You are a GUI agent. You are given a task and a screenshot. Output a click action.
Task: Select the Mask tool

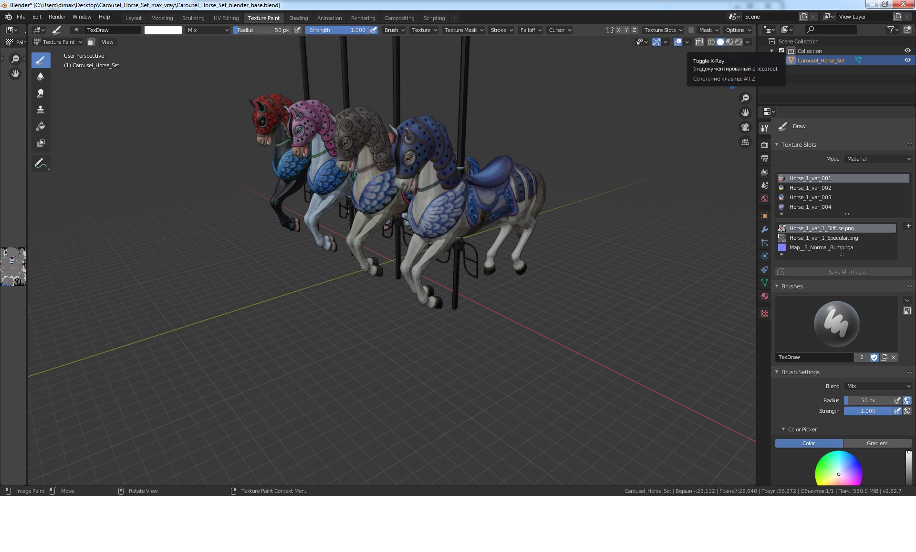point(41,143)
